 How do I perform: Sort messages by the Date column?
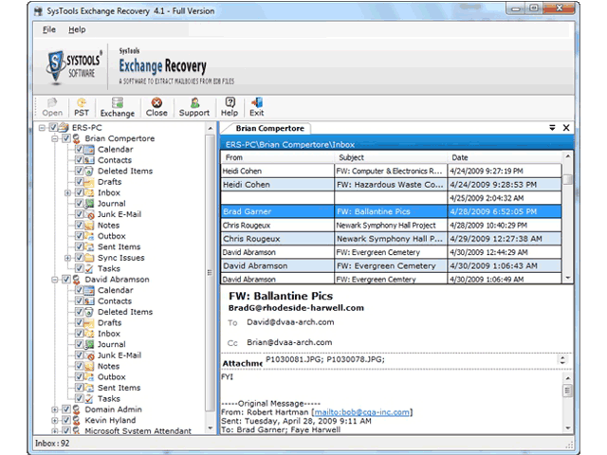pyautogui.click(x=505, y=157)
